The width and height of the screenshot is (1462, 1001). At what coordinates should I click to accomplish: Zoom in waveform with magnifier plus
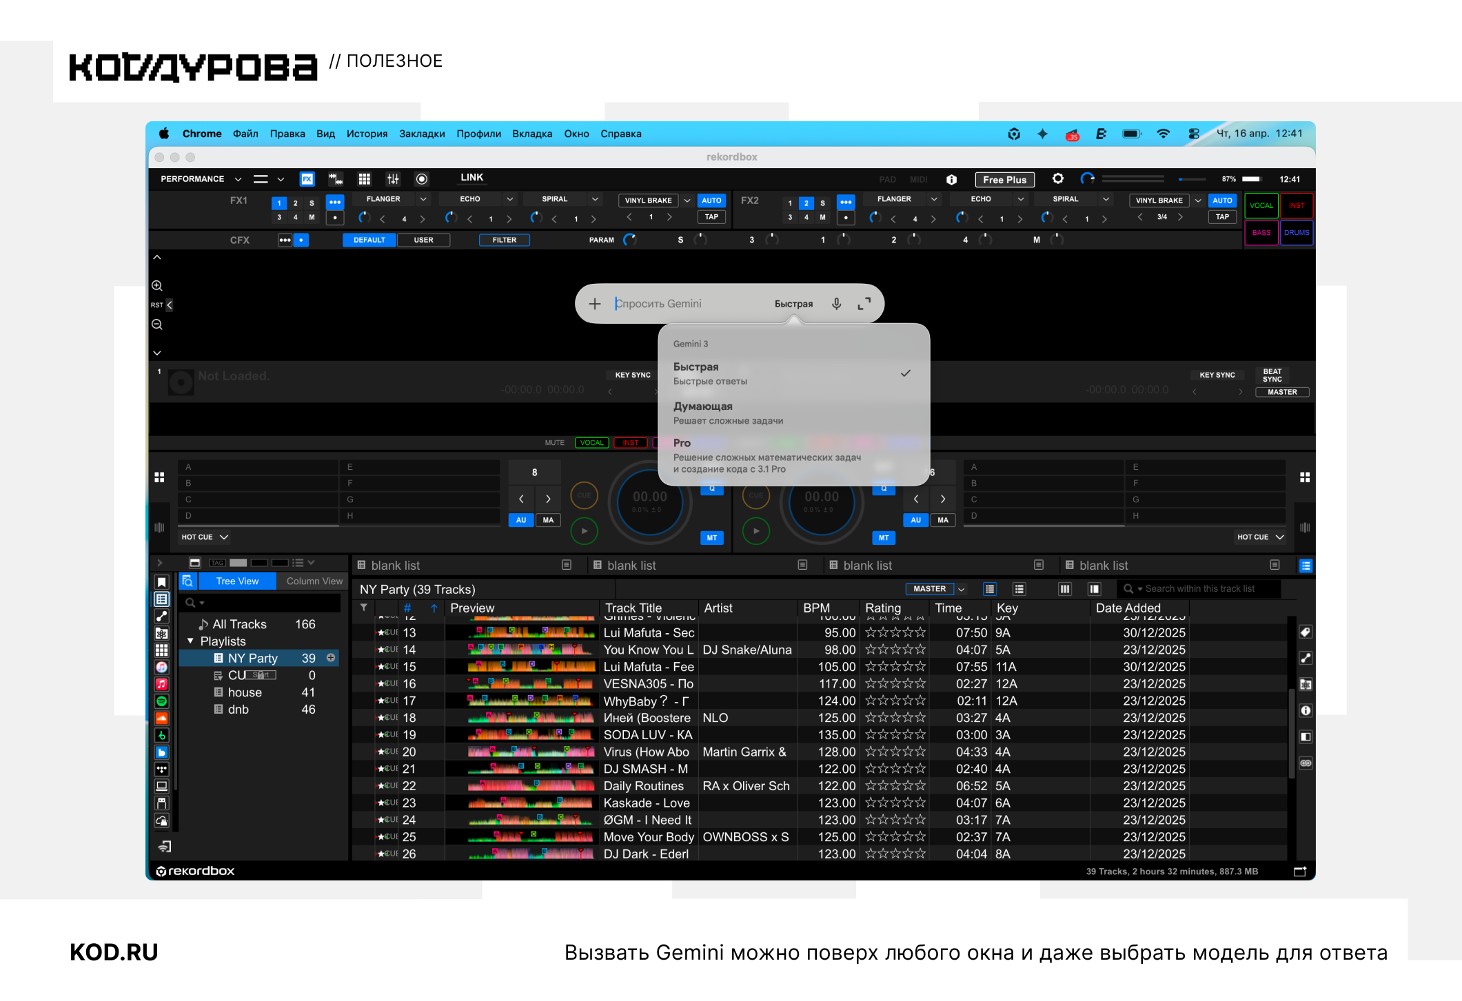(x=157, y=285)
